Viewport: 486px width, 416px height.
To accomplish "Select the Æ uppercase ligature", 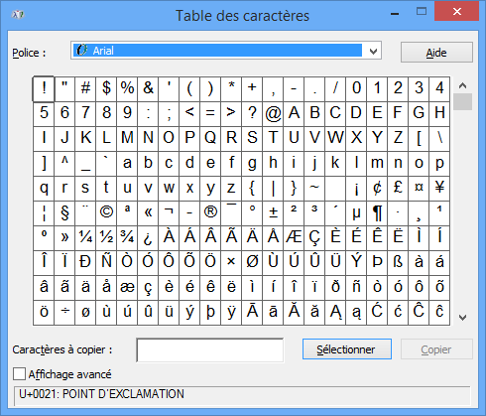I will 294,238.
